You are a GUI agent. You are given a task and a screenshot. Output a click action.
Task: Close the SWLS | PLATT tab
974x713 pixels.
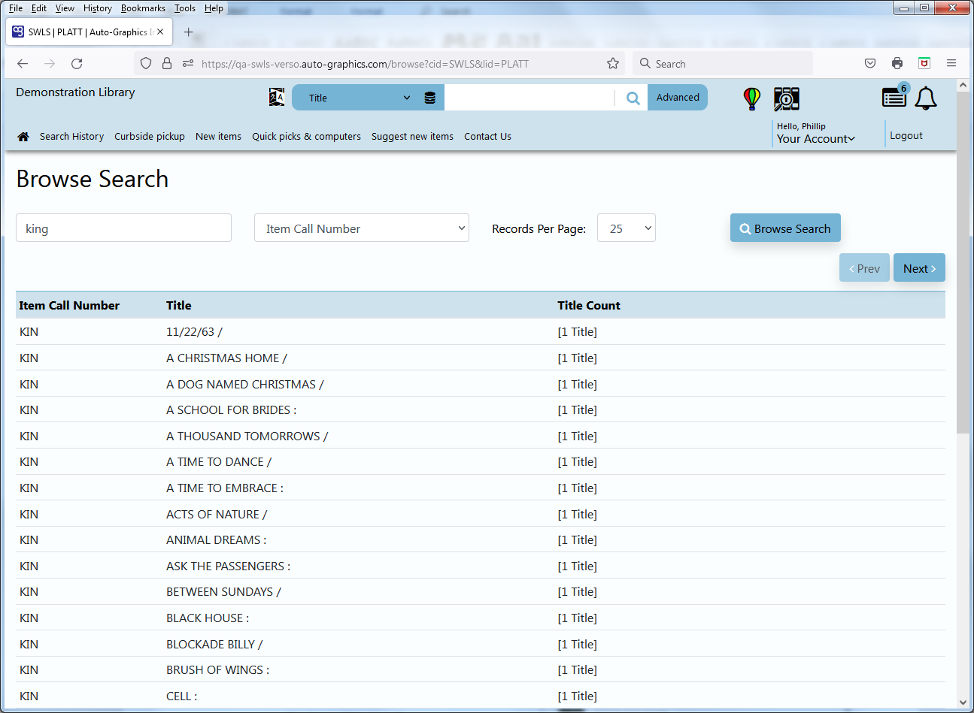point(160,32)
